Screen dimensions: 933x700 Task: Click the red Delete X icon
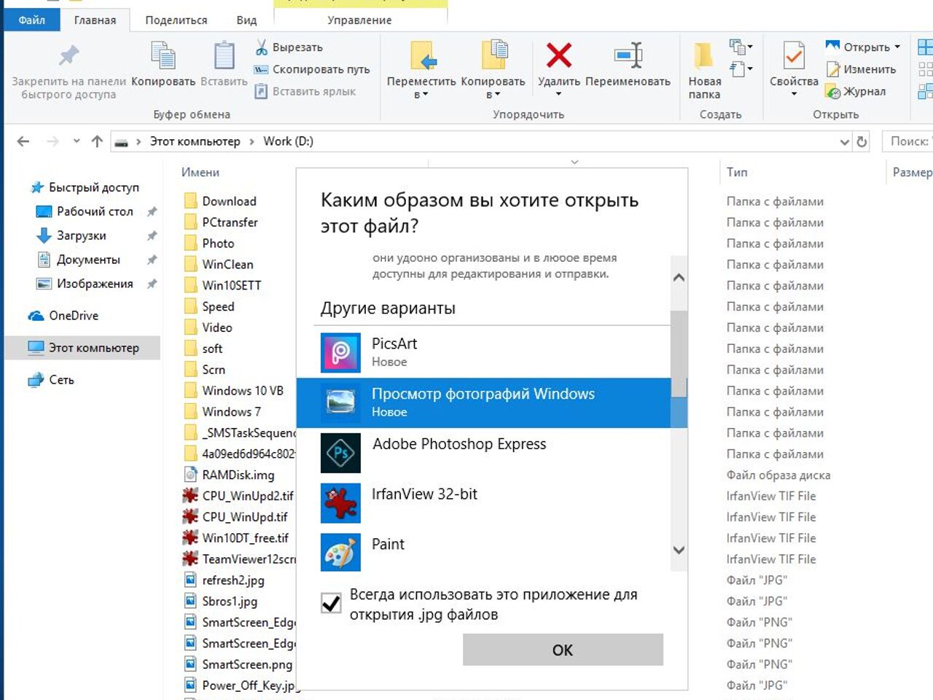coord(559,55)
